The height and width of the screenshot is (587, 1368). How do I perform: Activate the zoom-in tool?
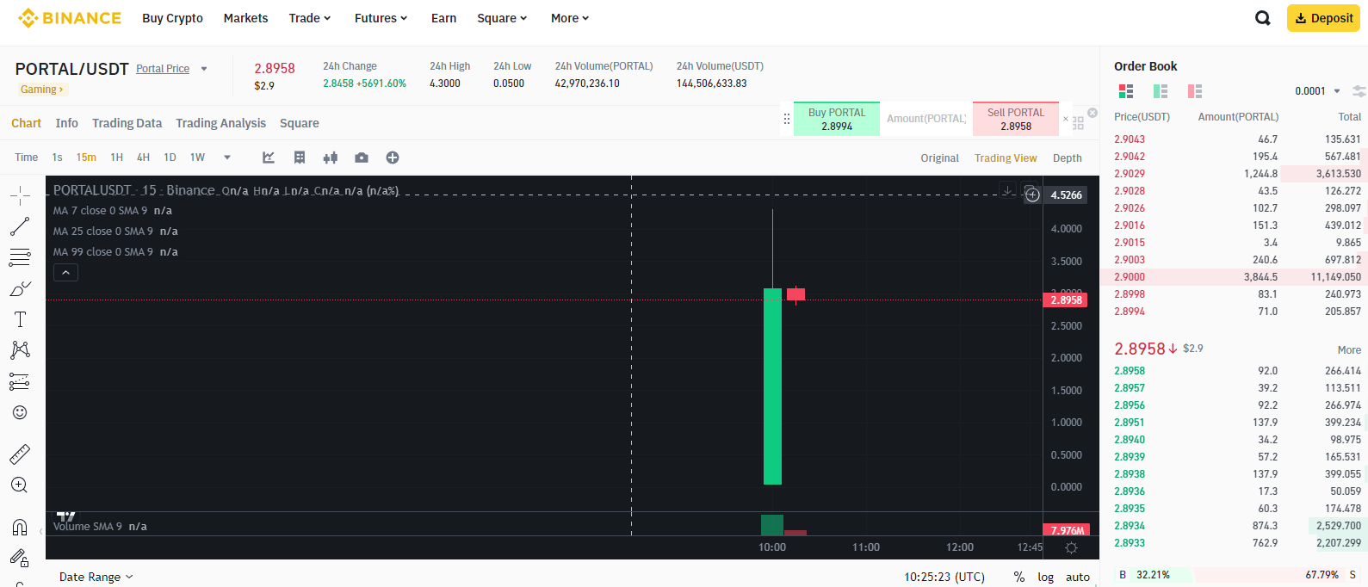point(20,485)
